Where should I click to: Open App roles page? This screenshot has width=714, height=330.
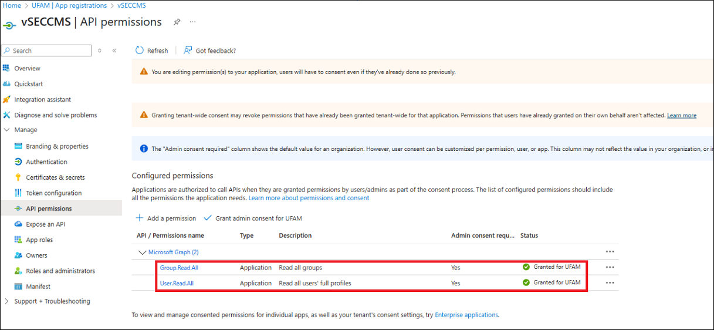click(39, 240)
